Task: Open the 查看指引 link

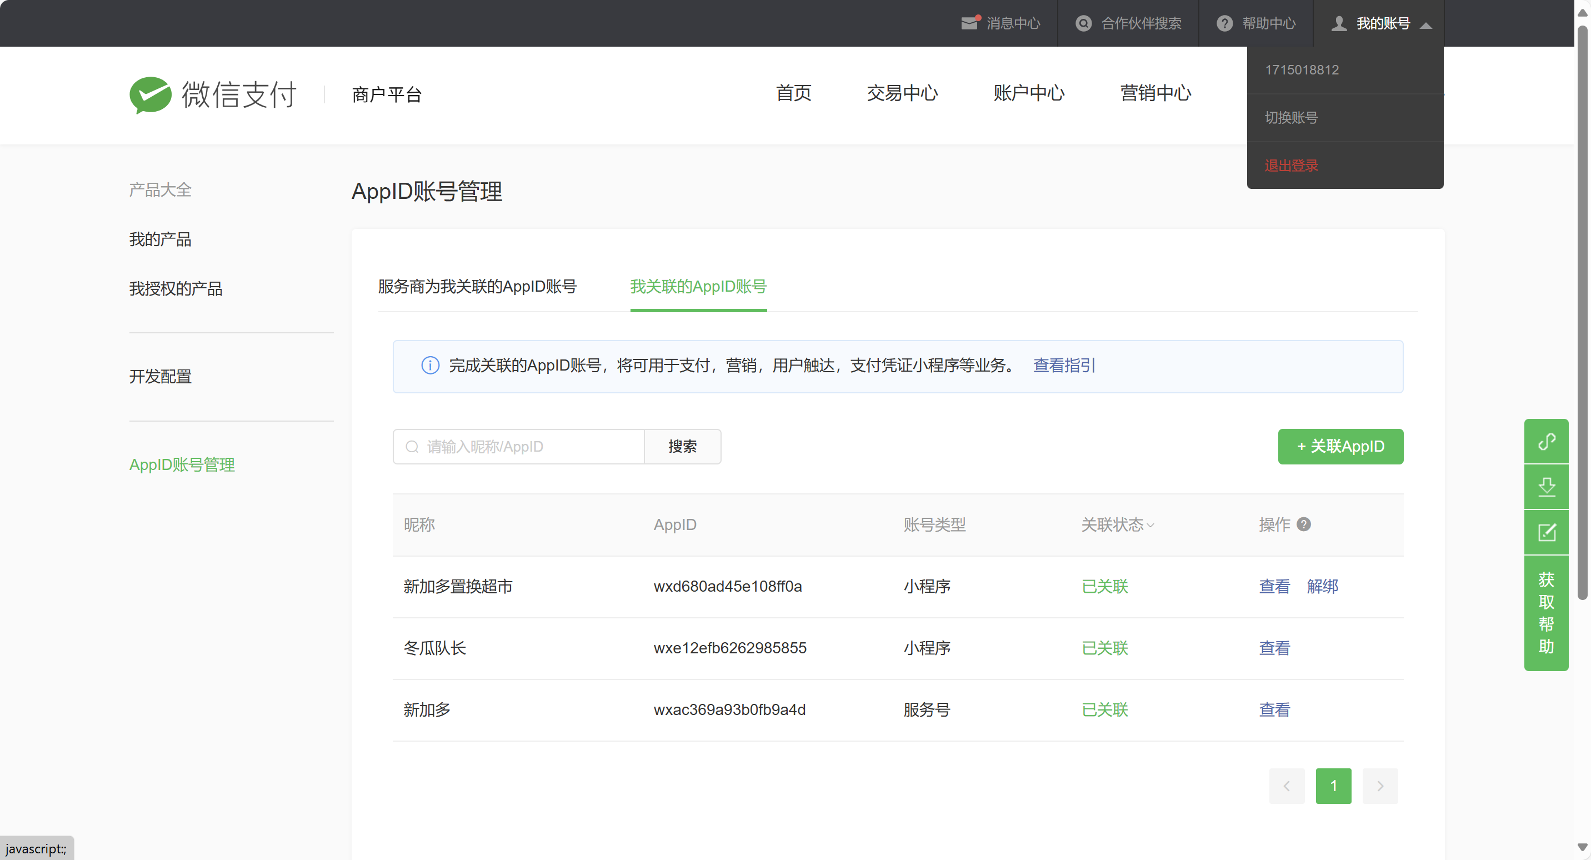Action: click(x=1064, y=366)
